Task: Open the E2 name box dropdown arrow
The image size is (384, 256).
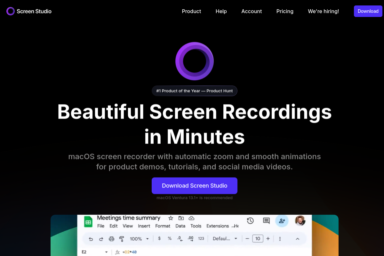Action: (106, 252)
